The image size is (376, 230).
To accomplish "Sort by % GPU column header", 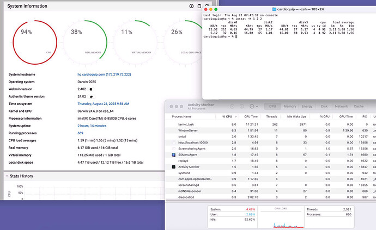I will [x=325, y=116].
